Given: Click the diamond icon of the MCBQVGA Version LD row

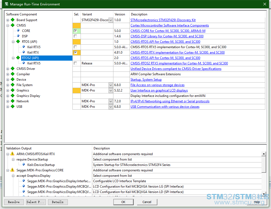Looking at the screenshot, I should [x=24, y=192].
